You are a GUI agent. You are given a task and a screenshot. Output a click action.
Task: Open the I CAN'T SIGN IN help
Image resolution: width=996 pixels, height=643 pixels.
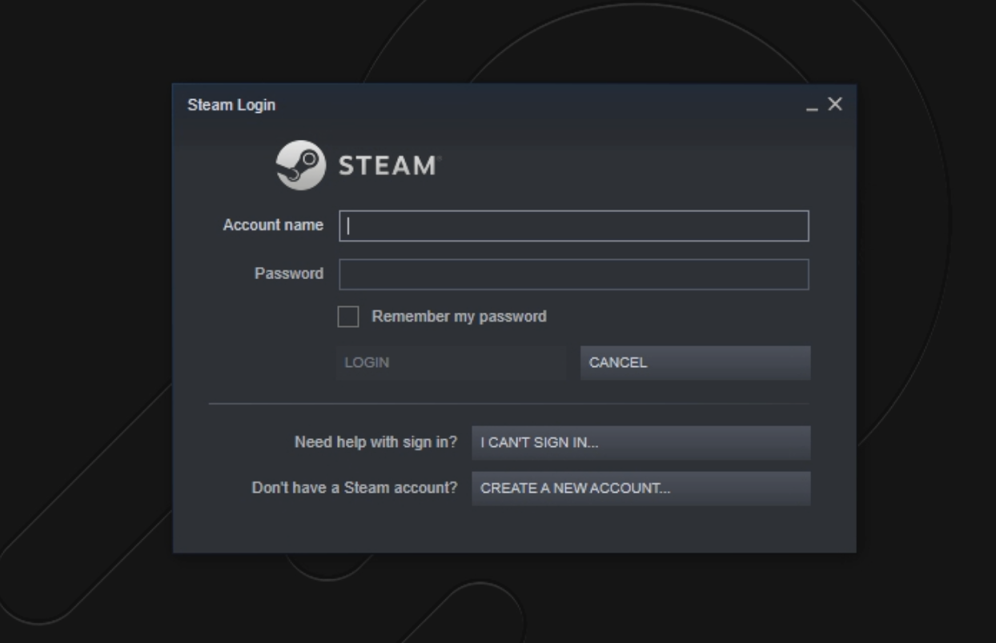click(x=641, y=443)
